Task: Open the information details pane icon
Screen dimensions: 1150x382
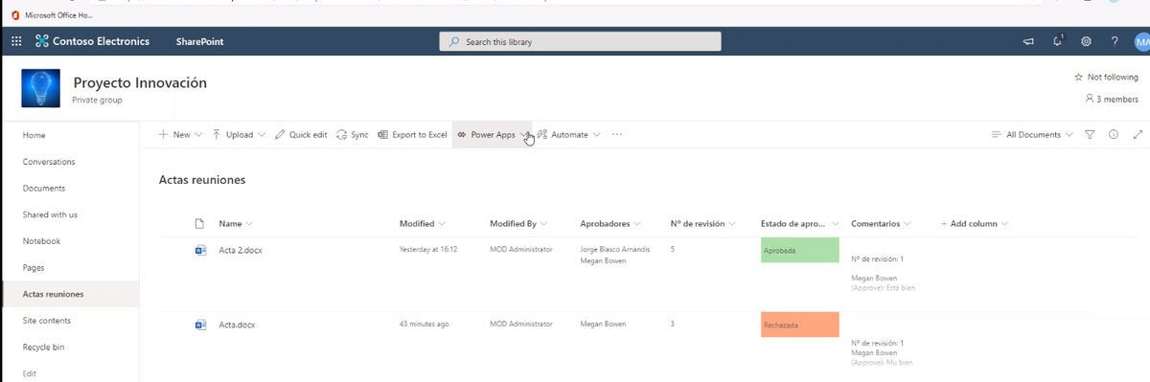Action: point(1114,135)
